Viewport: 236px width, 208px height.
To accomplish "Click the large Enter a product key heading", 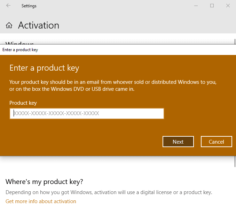I will click(x=44, y=68).
